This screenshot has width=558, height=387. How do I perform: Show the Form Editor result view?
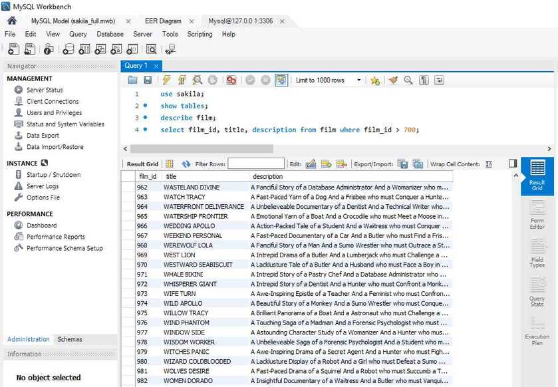click(537, 215)
